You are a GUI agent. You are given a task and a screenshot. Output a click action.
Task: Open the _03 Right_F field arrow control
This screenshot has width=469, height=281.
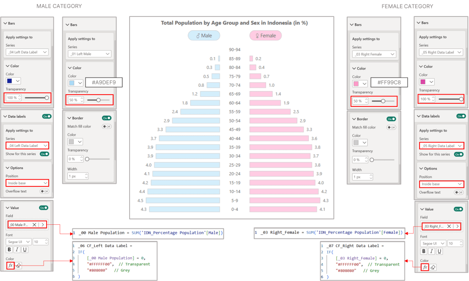click(457, 226)
